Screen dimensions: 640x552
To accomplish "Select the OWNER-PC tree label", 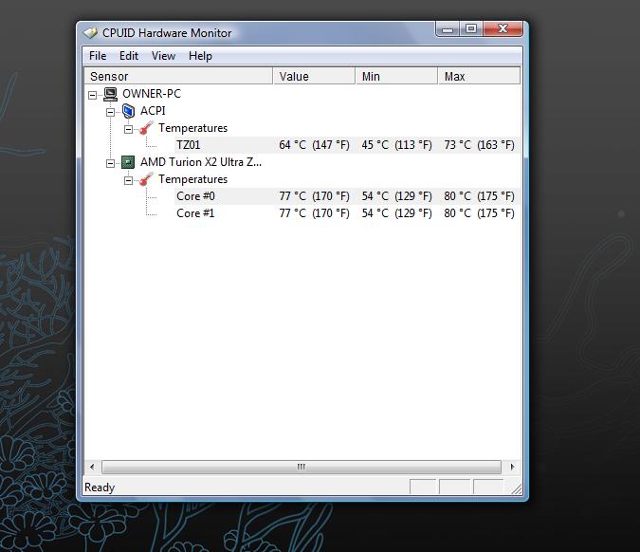I will [152, 94].
